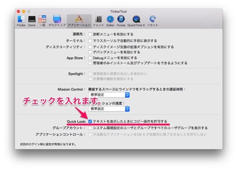Enable App Store Debug menu checkbox
237x170 pixels.
coord(90,58)
